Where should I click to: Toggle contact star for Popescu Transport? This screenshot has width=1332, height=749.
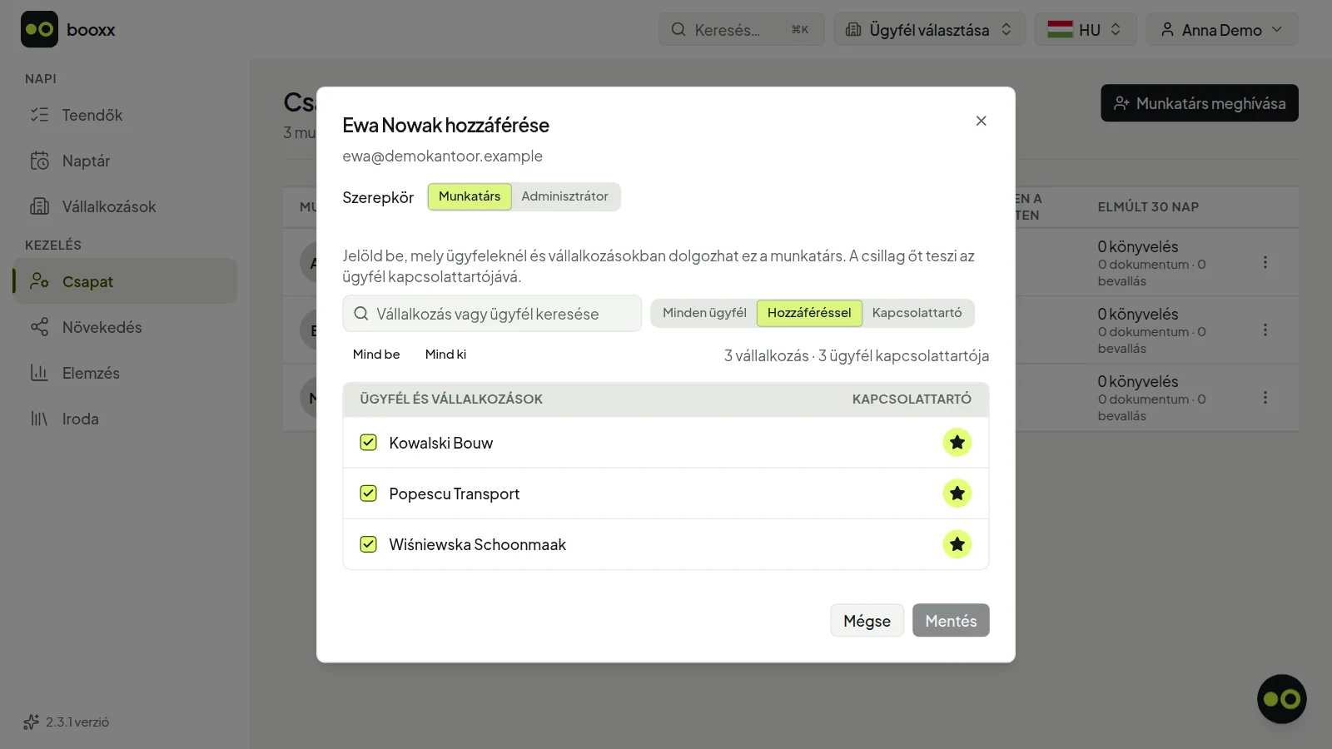957,494
